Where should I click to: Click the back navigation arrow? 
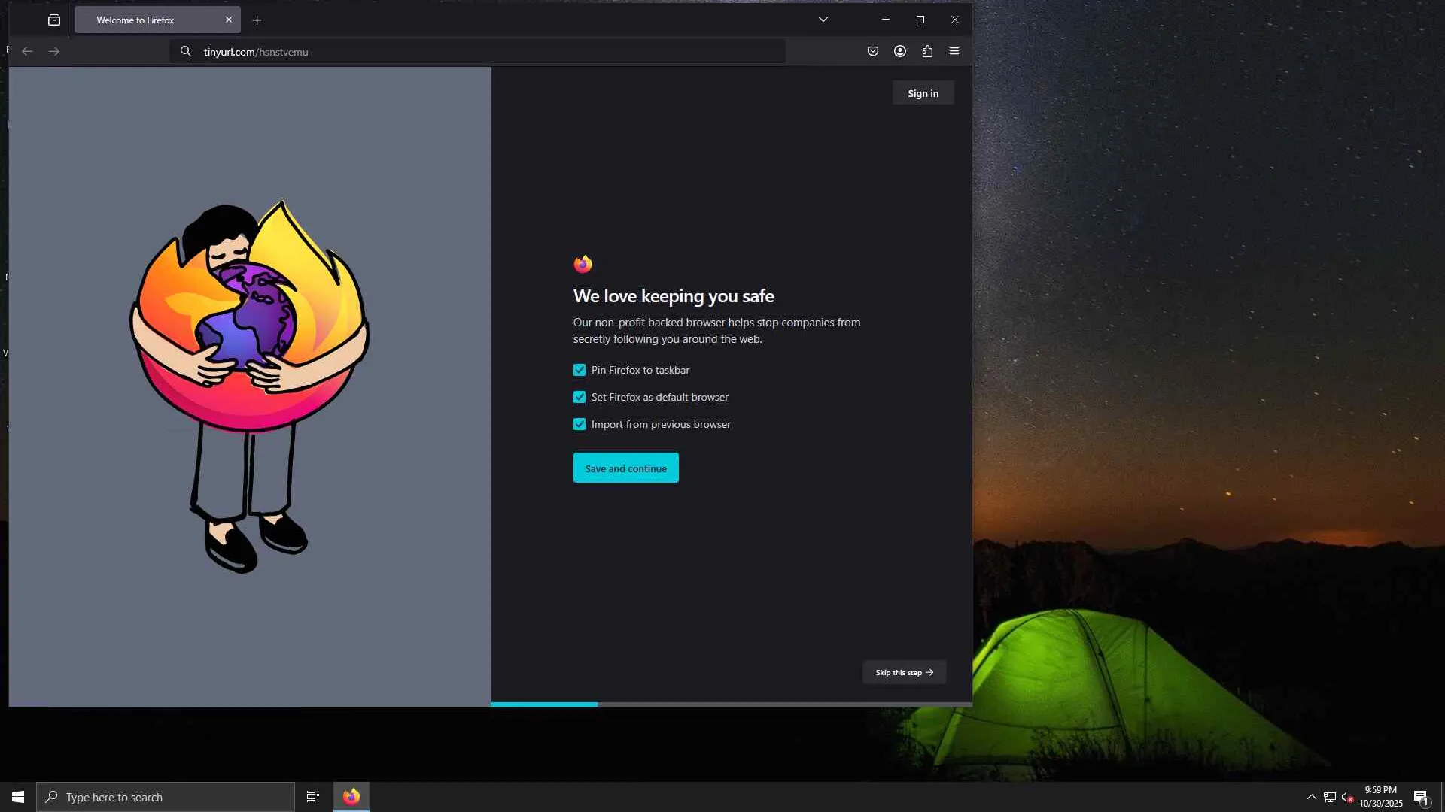click(27, 51)
